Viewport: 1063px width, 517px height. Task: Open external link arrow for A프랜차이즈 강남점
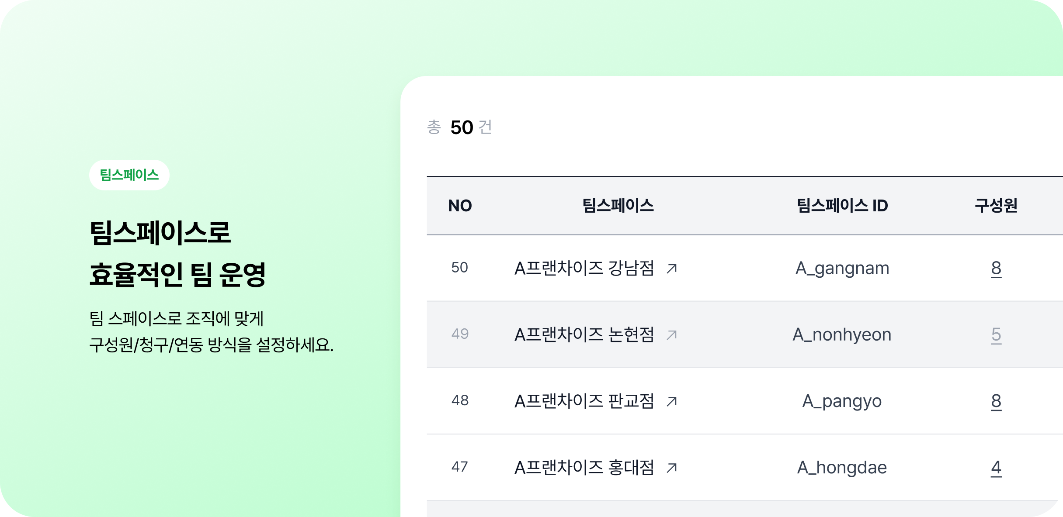tap(672, 268)
